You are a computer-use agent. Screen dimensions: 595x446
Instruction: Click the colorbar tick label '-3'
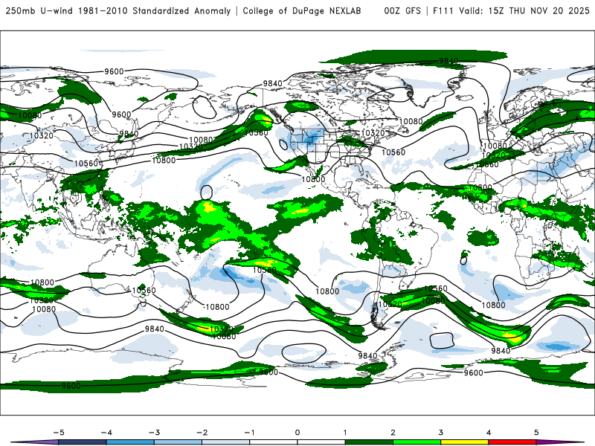154,433
